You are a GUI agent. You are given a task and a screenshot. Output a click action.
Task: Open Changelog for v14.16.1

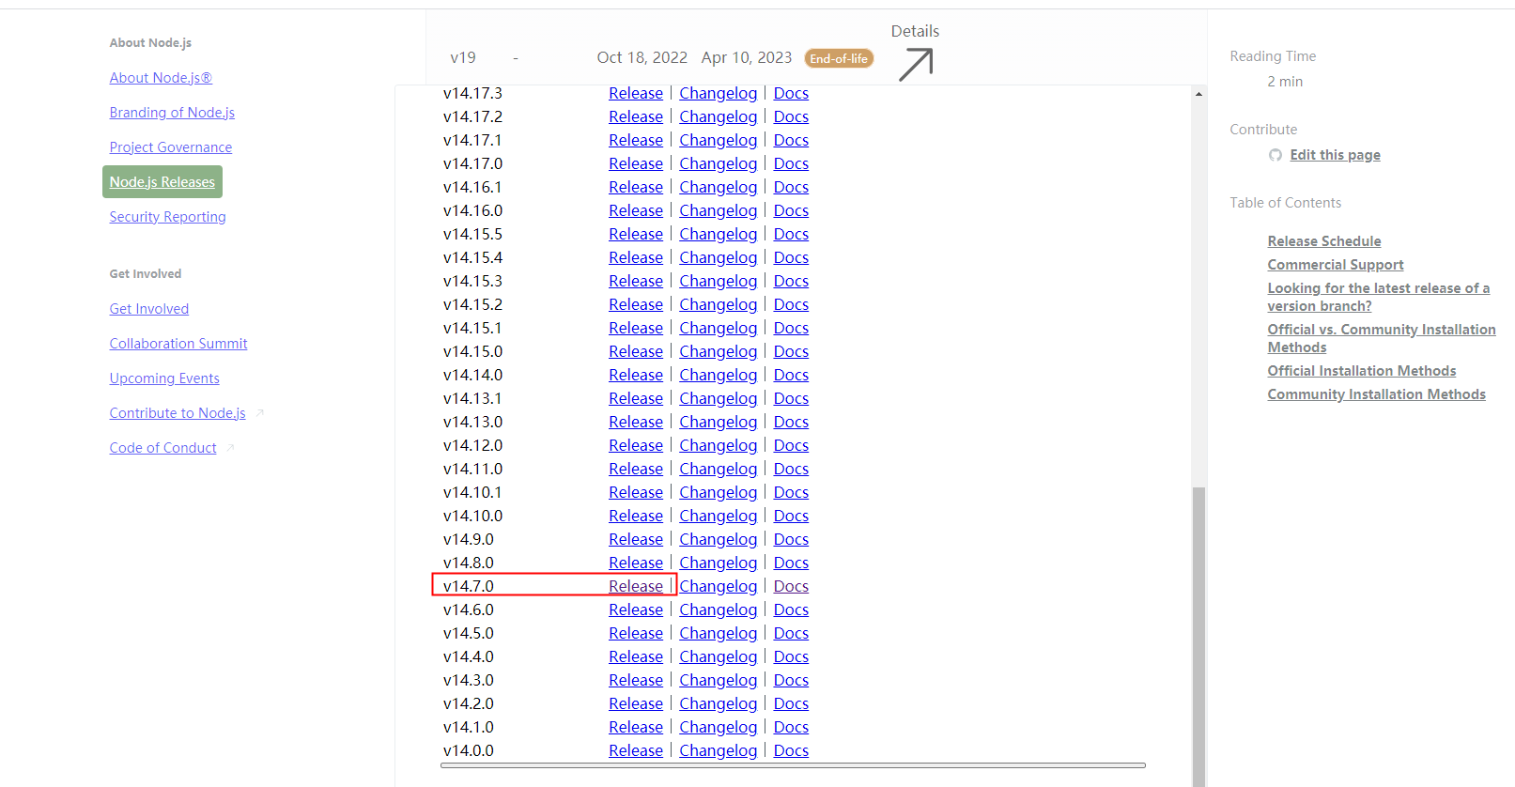718,187
